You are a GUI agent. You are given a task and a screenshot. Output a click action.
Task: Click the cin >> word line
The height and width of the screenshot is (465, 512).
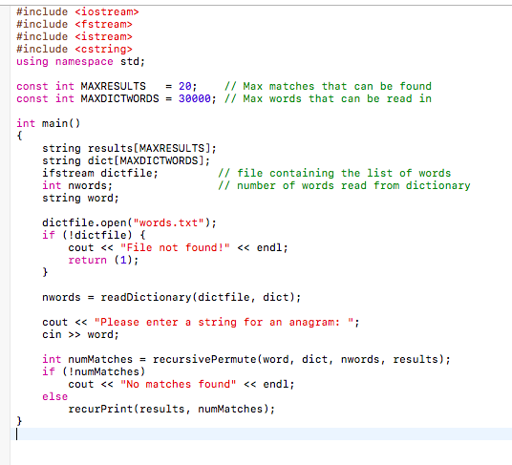click(x=80, y=334)
